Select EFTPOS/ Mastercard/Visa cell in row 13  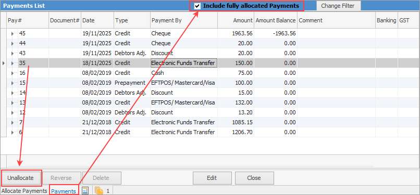184,103
